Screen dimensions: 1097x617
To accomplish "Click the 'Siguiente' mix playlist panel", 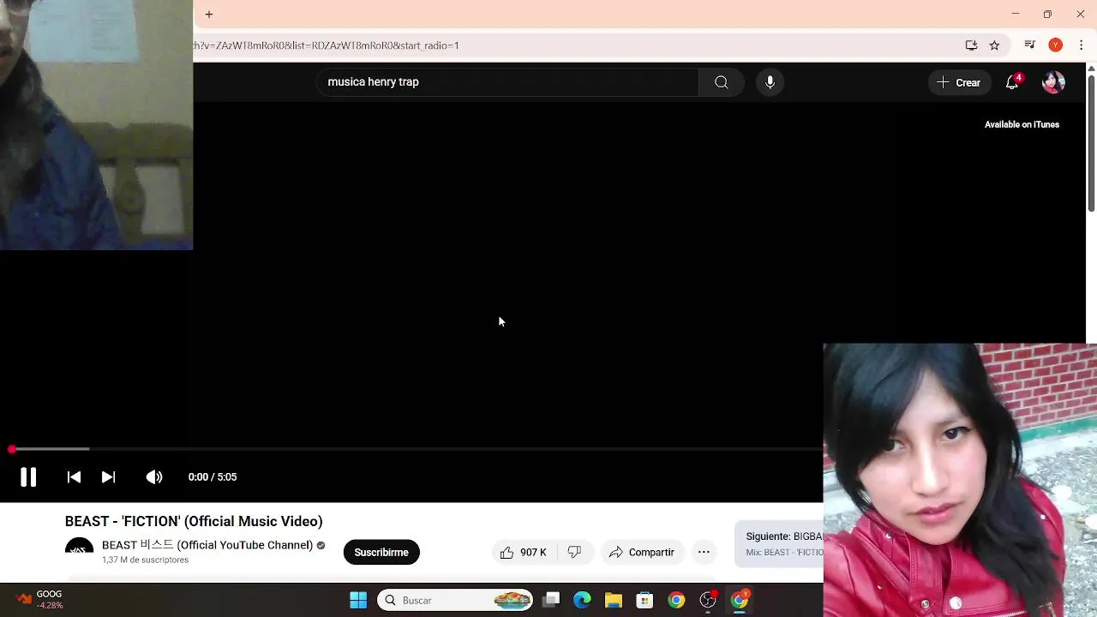I will (779, 544).
